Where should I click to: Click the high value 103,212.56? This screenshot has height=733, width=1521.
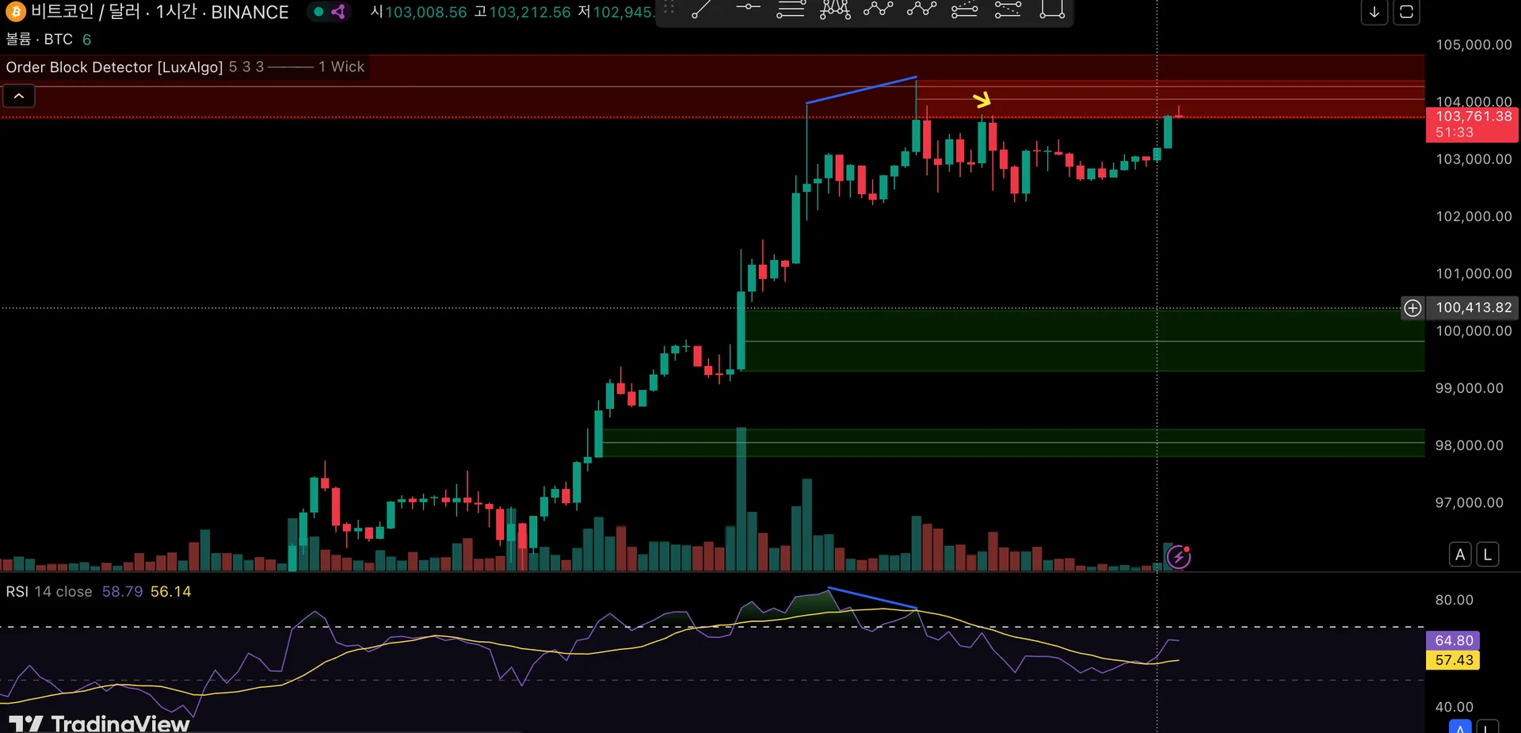[x=530, y=12]
